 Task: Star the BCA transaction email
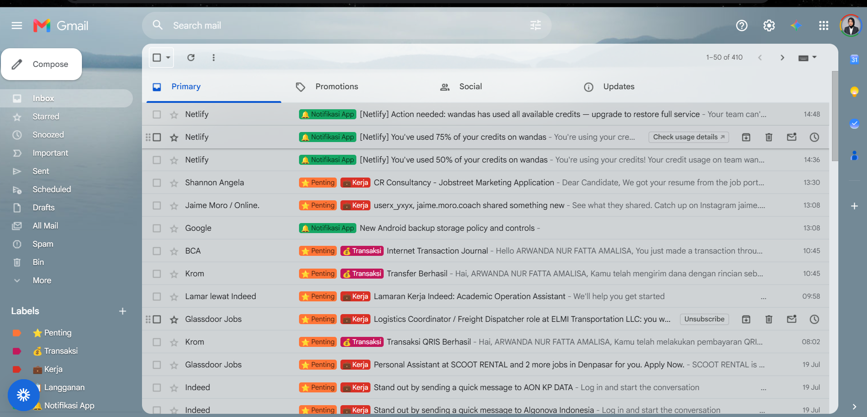(174, 251)
